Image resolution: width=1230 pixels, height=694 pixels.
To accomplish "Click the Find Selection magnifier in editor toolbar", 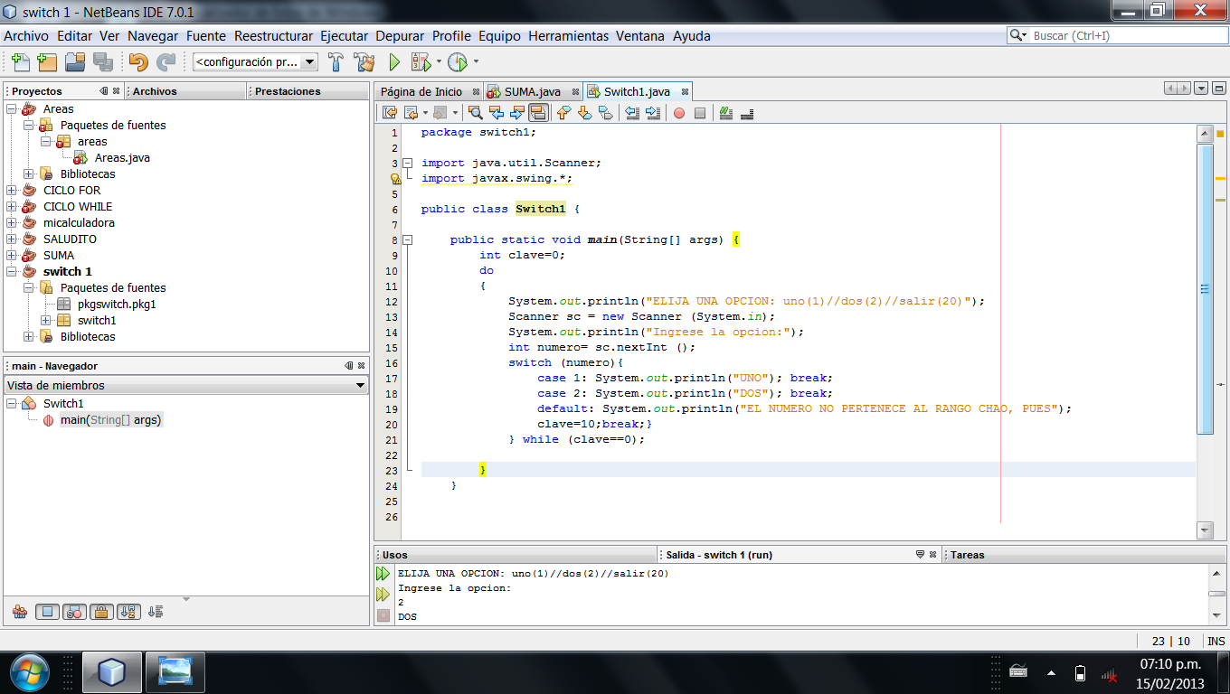I will pyautogui.click(x=475, y=112).
